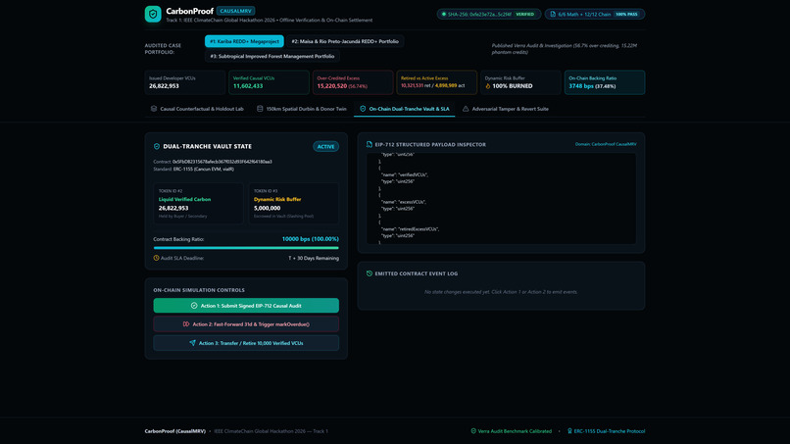Click the check icon beside Verra Audit Benchmark
790x444 pixels.
[x=473, y=431]
